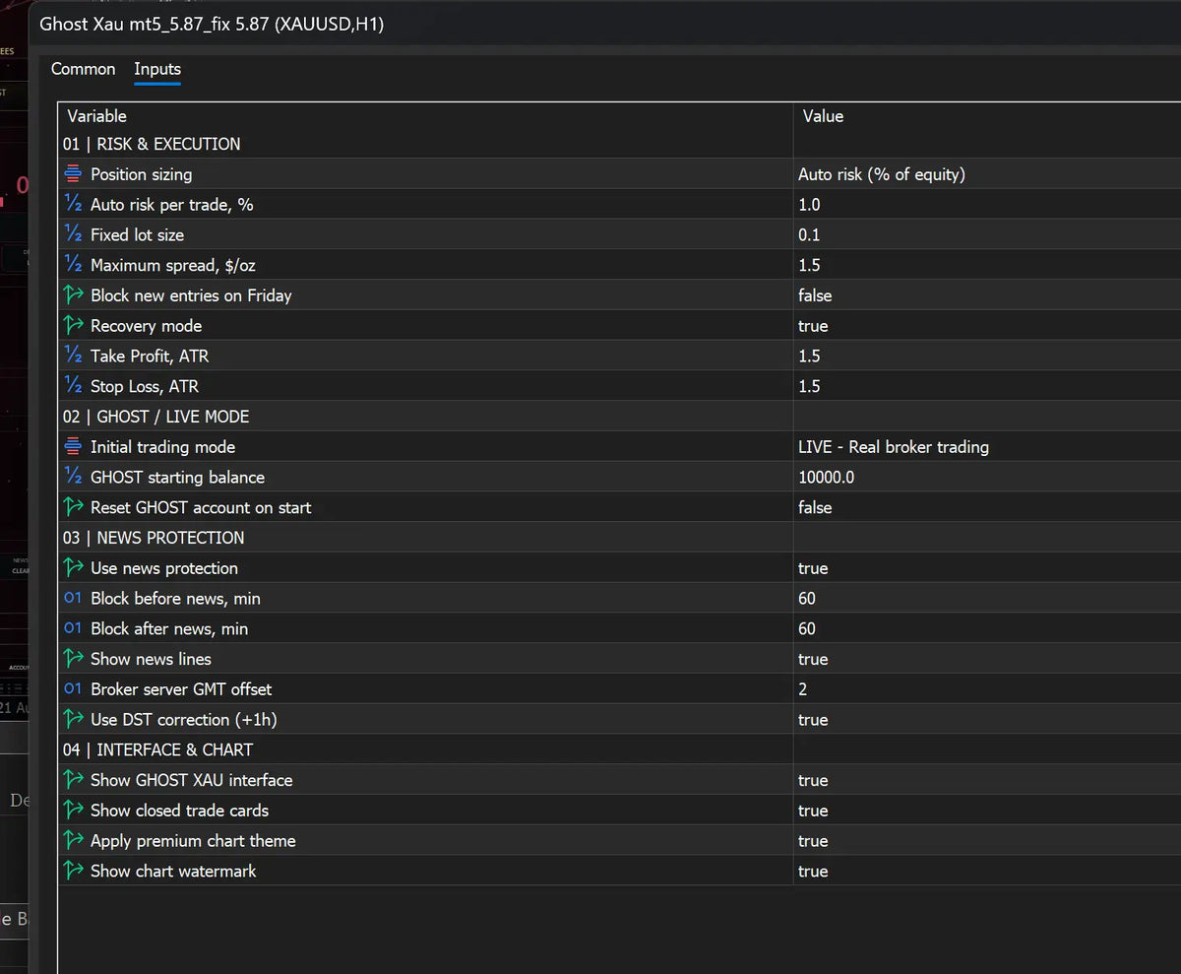This screenshot has height=974, width=1181.
Task: Toggle Block new entries on Friday value false
Action: (987, 295)
